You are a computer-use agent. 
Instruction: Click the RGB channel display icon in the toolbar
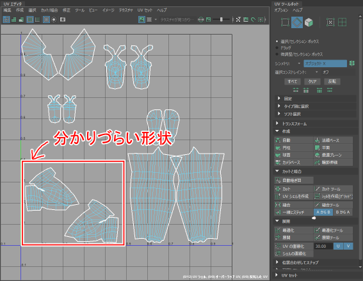pos(201,20)
